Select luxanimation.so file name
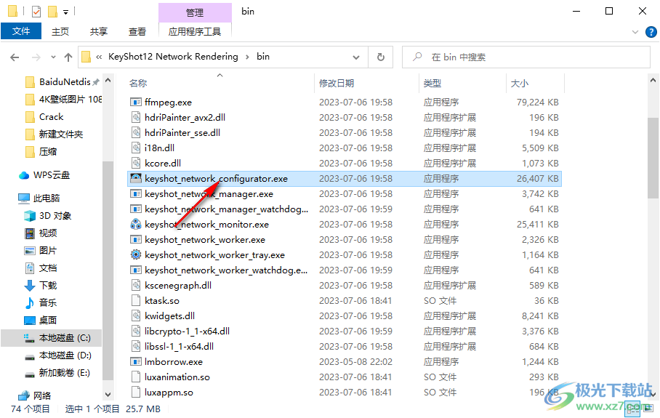The image size is (660, 418). (177, 377)
